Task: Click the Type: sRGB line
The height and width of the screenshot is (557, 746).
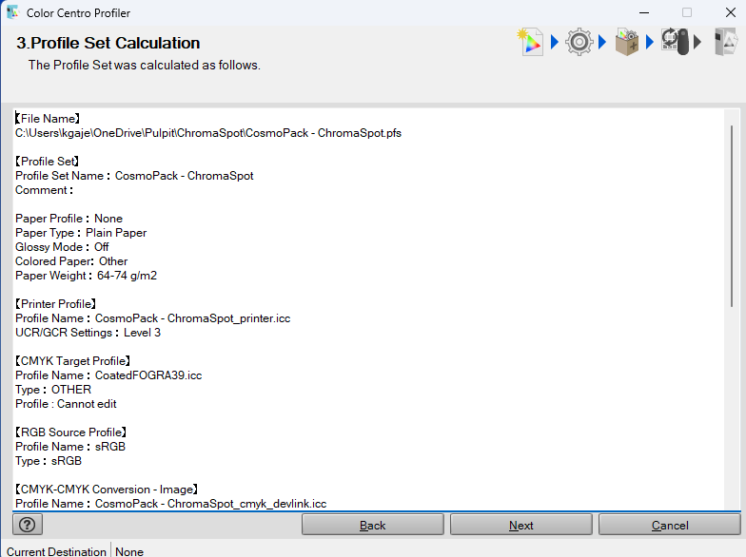Action: (x=49, y=461)
